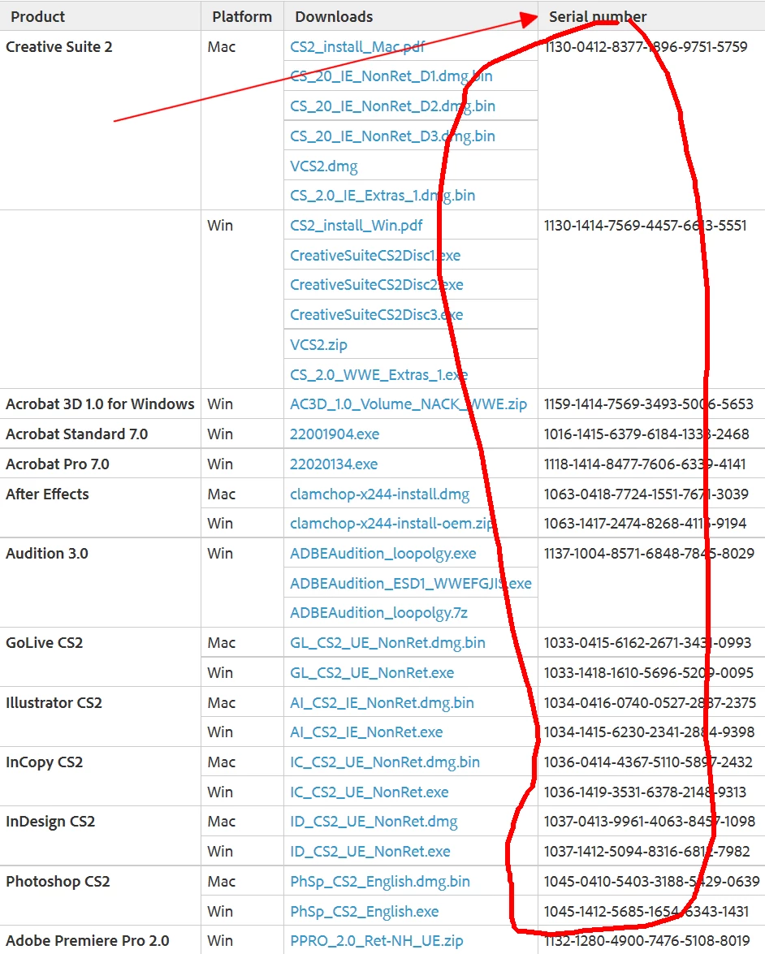Viewport: 765px width, 954px height.
Task: Download CS_2.0_IE_Extras_1.dmg.bin
Action: 382,196
